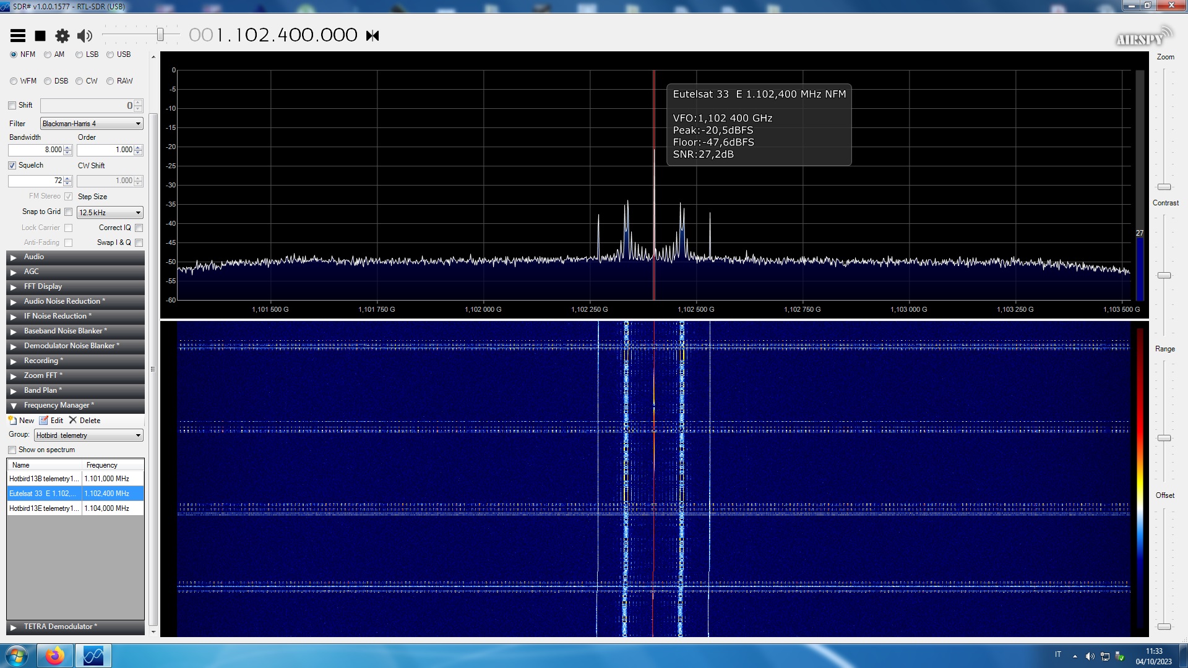
Task: Disable the Squelch checkbox
Action: coord(12,165)
